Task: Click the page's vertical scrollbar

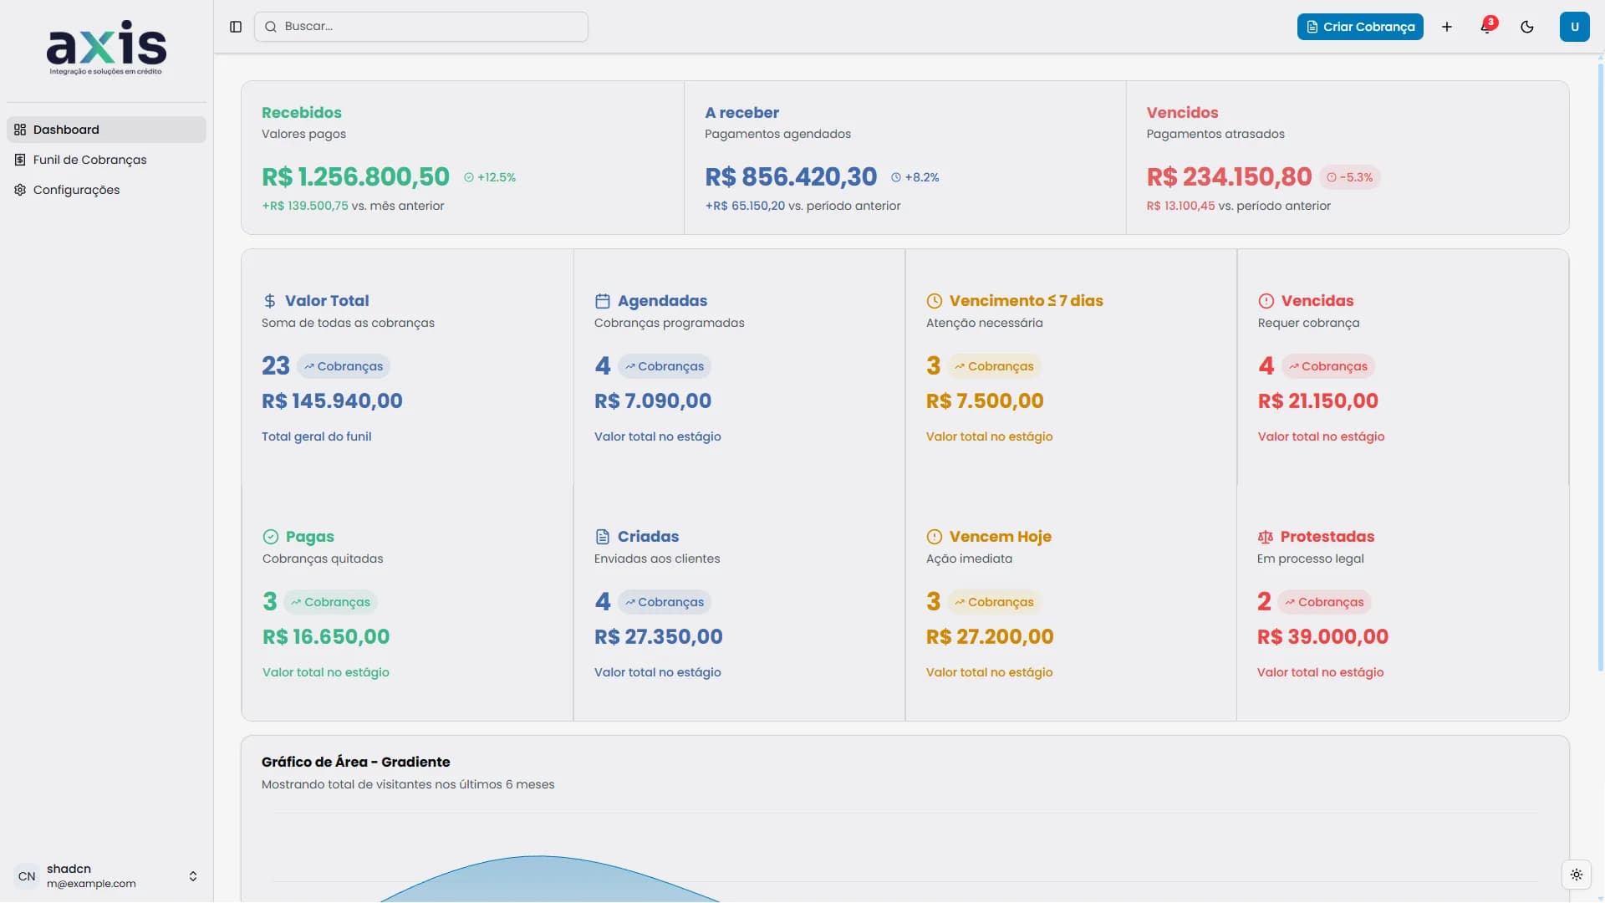Action: [1600, 368]
